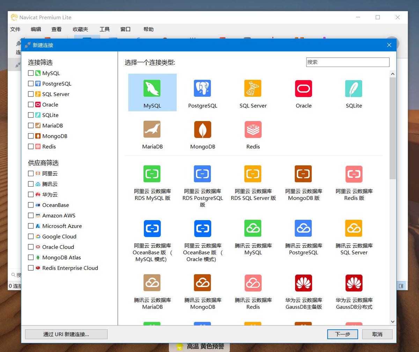Click the connection list scrollbar down arrow
This screenshot has width=419, height=352.
(393, 322)
